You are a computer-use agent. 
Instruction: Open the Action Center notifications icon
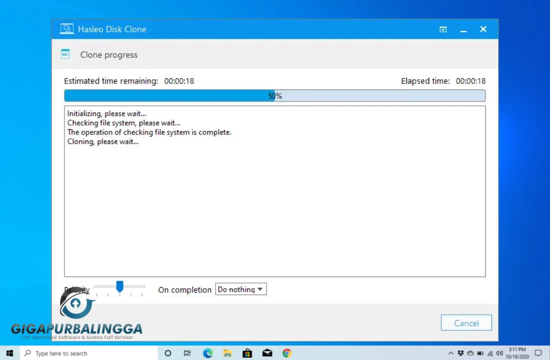(x=538, y=353)
